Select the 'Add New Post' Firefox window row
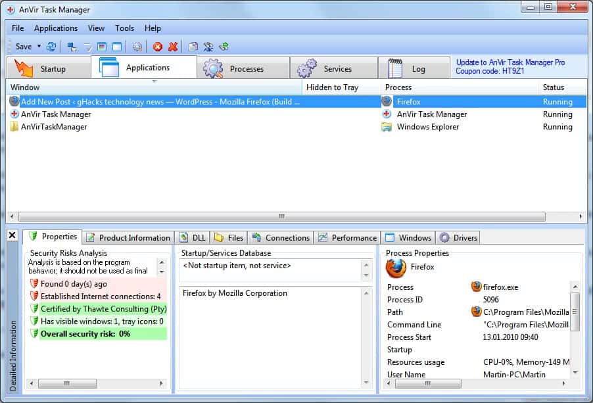The height and width of the screenshot is (403, 593). pos(297,101)
